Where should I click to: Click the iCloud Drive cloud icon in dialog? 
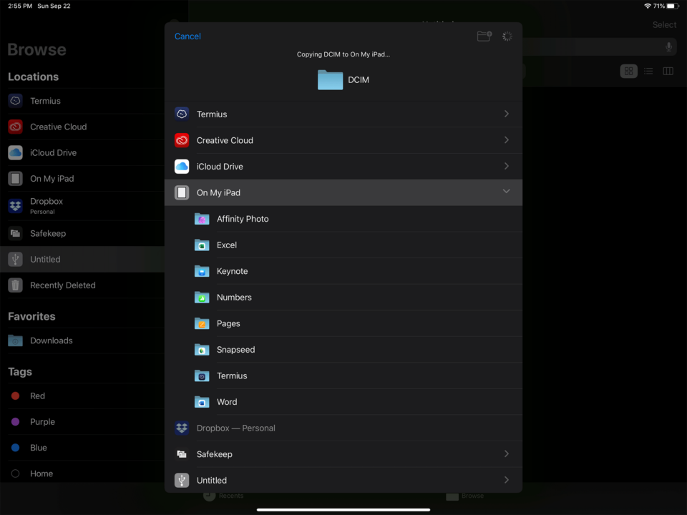tap(182, 167)
